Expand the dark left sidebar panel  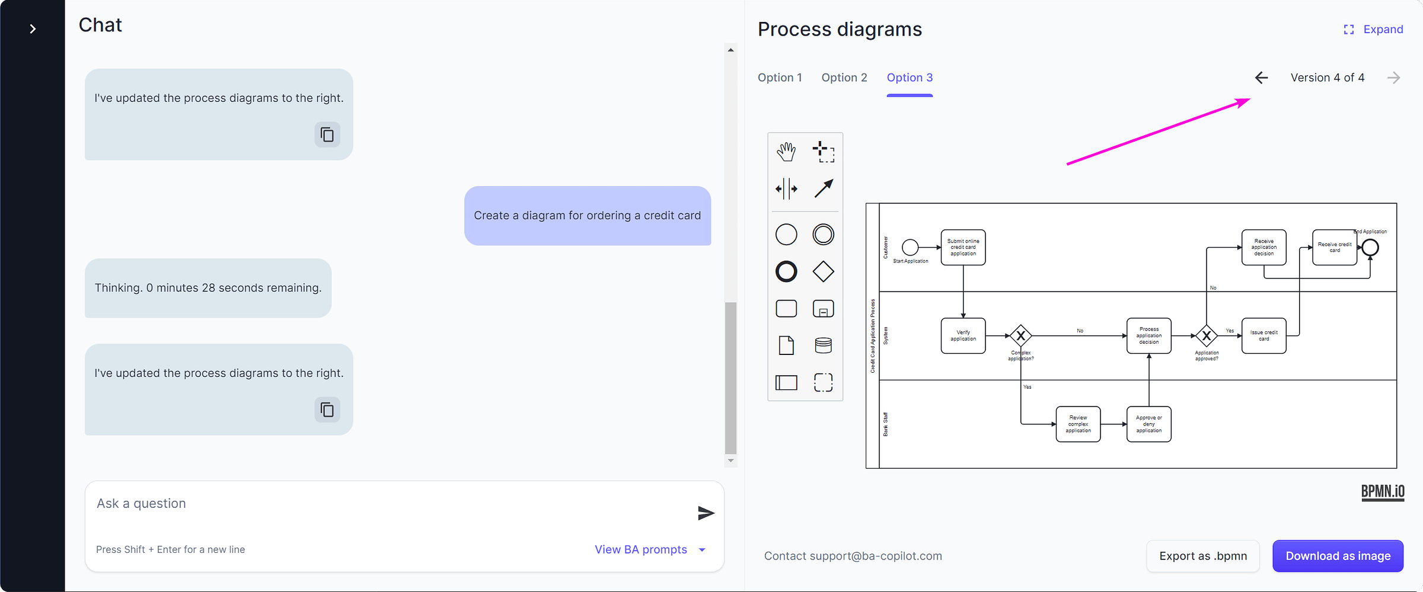tap(33, 28)
